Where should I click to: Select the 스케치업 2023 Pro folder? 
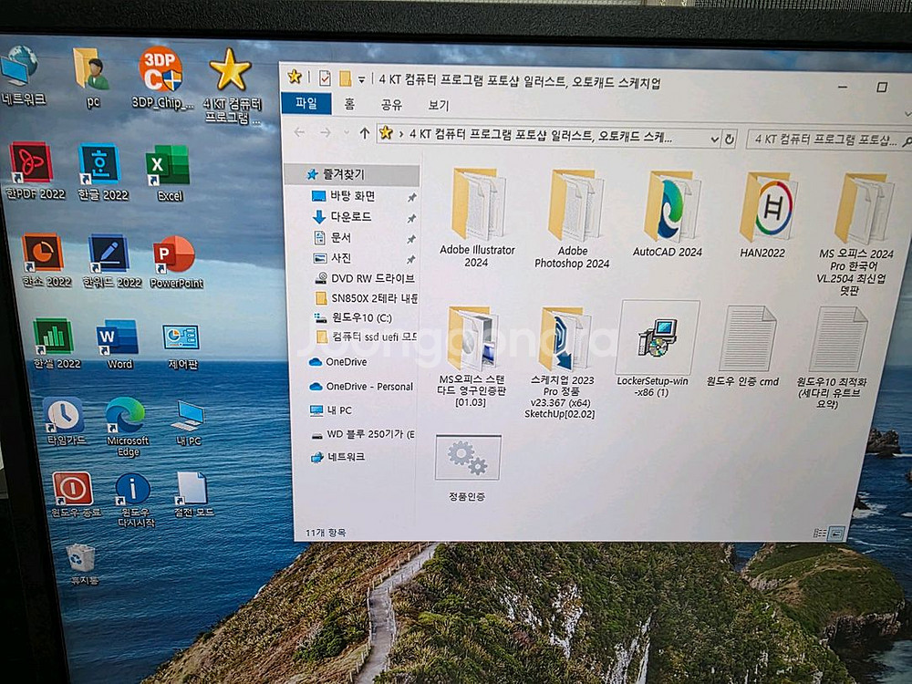[560, 362]
